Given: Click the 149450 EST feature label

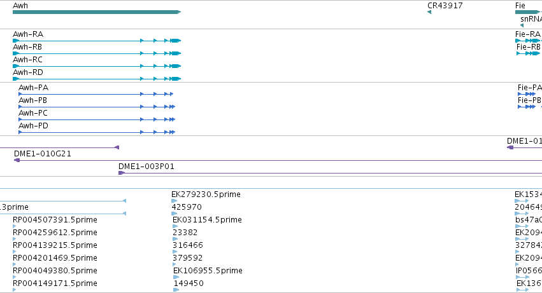Looking at the screenshot, I should (x=189, y=283).
